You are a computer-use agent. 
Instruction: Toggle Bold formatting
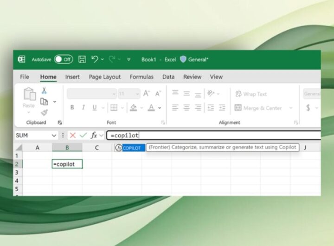tap(72, 108)
